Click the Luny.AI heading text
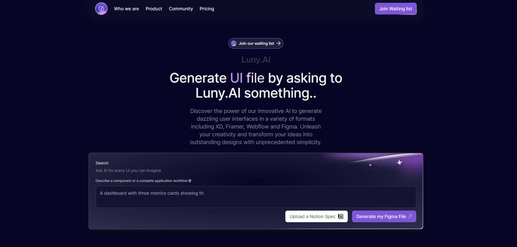 click(x=256, y=60)
